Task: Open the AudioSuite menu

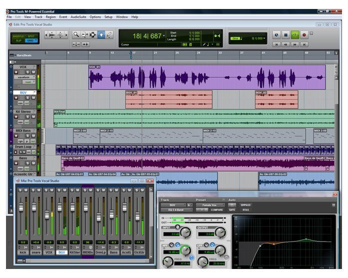Action: (78, 17)
